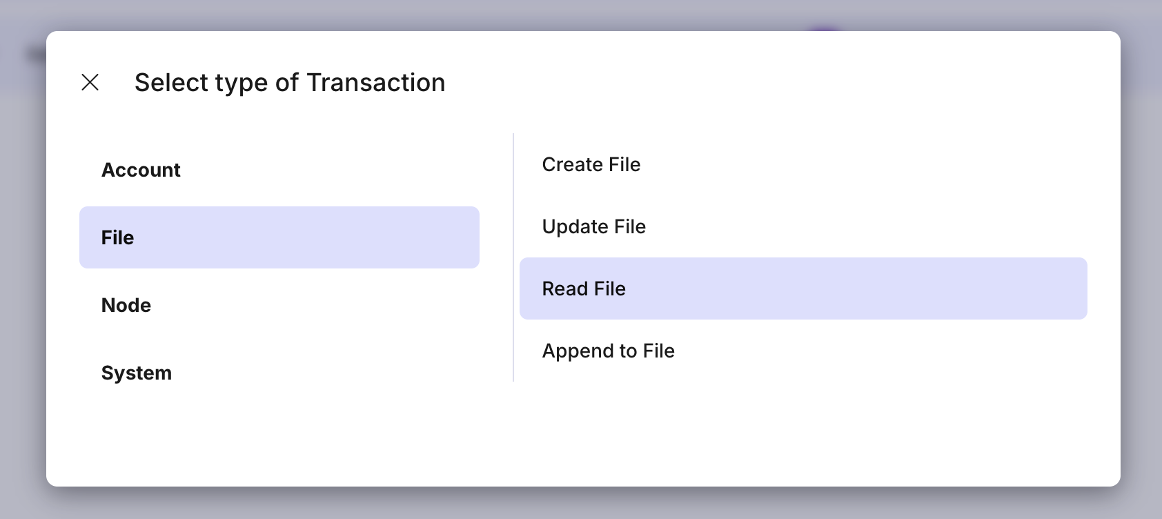The width and height of the screenshot is (1162, 519).
Task: Start a Create File transaction
Action: pyautogui.click(x=591, y=164)
